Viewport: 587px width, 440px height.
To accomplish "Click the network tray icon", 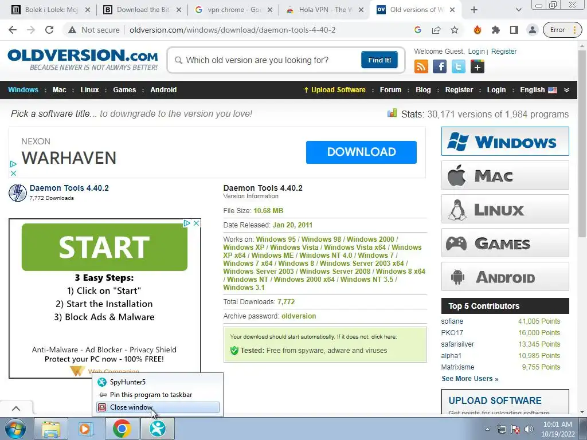I will pos(501,429).
